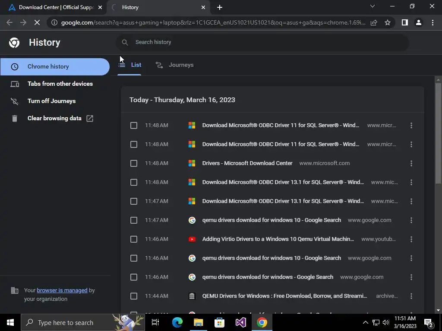Open Tabs from other devices
The width and height of the screenshot is (442, 331).
coord(55,84)
